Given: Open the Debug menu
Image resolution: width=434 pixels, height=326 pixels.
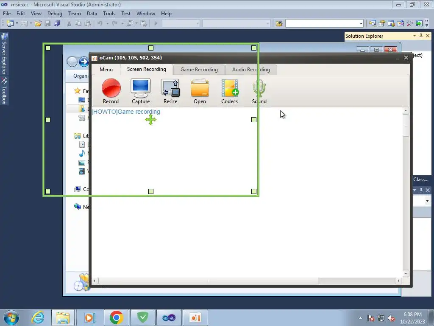Looking at the screenshot, I should pyautogui.click(x=55, y=14).
